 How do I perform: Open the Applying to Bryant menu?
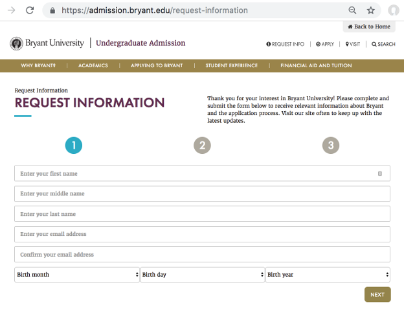(157, 65)
